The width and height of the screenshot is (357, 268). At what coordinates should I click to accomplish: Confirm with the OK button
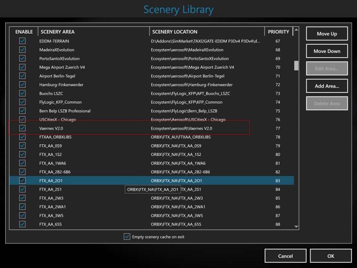pos(331,256)
